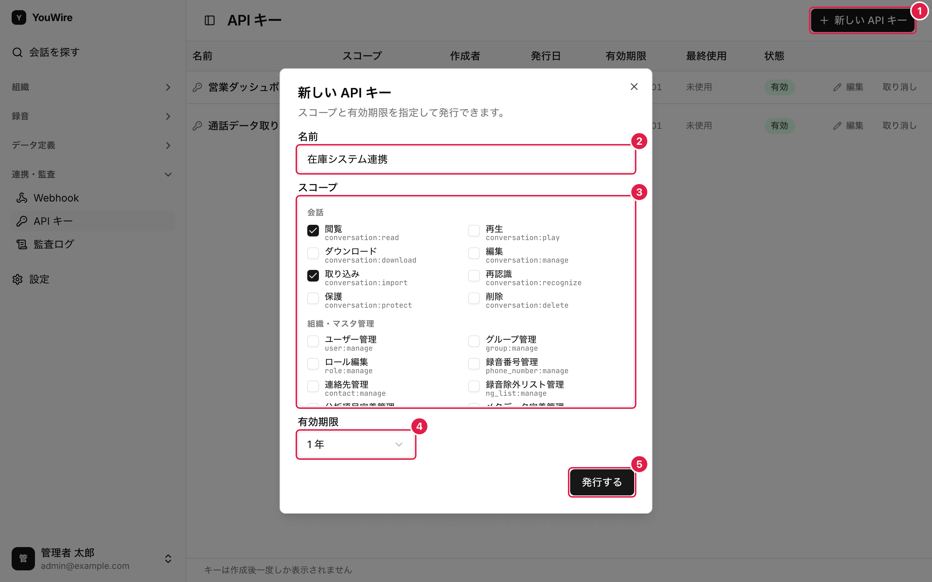Enable the 再生 conversation:play scope
Screen dimensions: 932x582
click(474, 231)
